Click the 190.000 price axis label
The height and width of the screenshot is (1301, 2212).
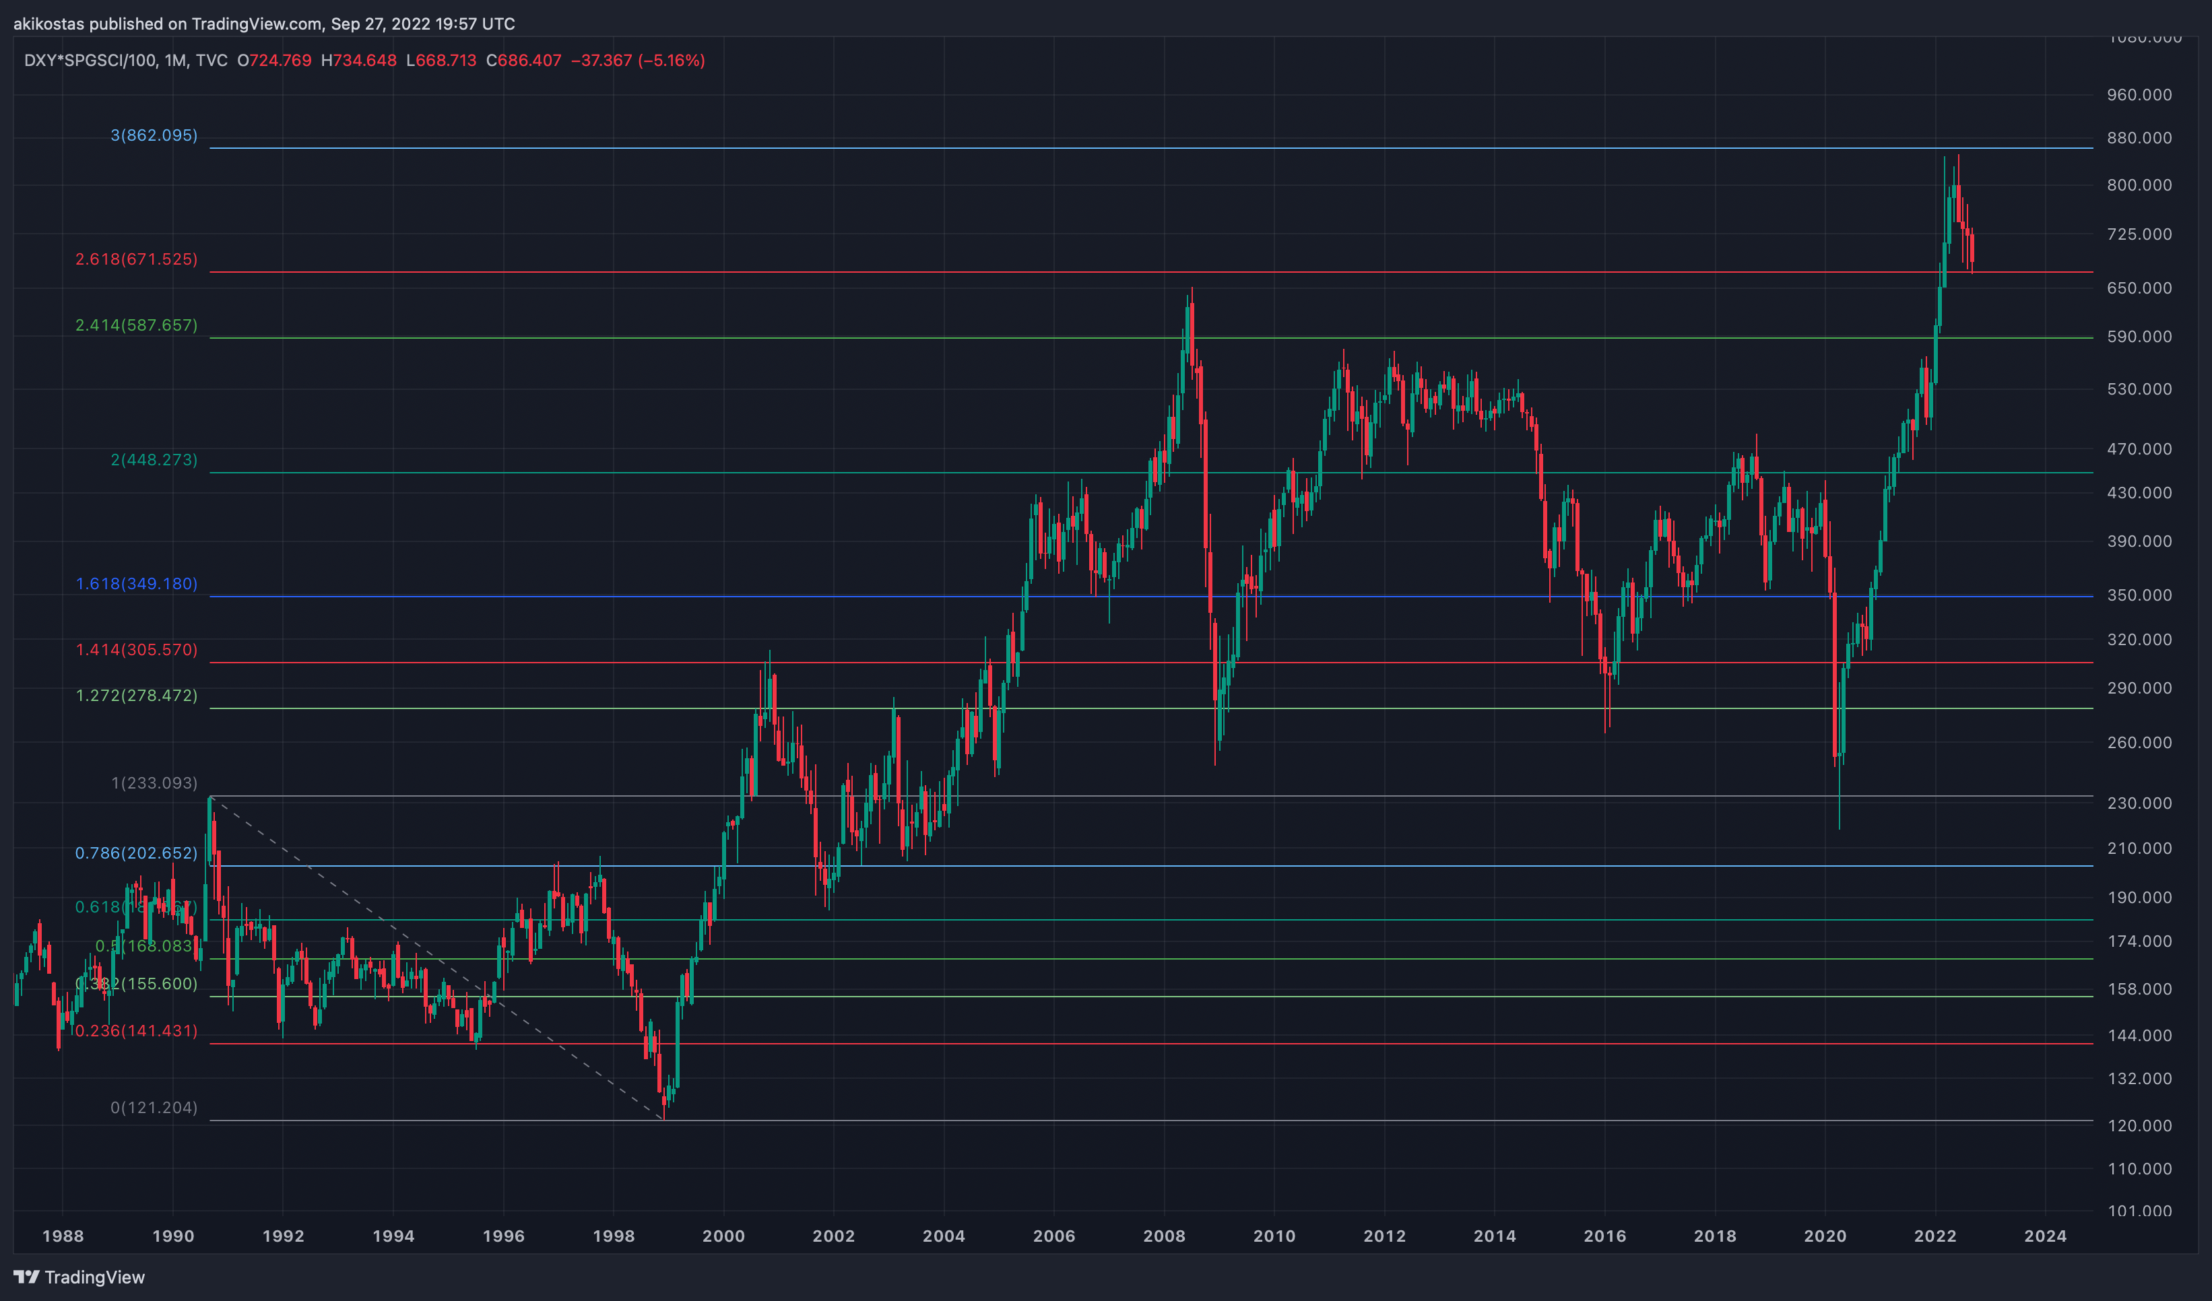tap(2139, 898)
